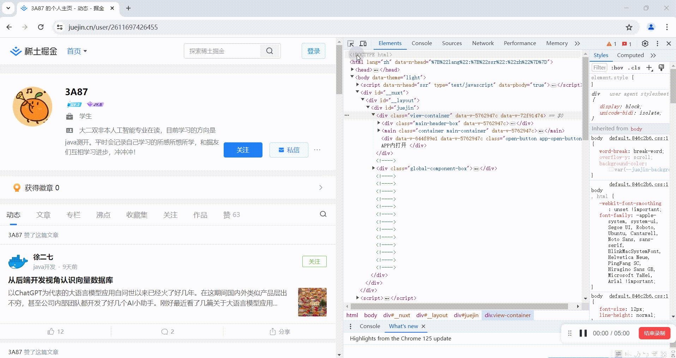The image size is (676, 358).
Task: Select the inspect element picker icon
Action: point(350,43)
